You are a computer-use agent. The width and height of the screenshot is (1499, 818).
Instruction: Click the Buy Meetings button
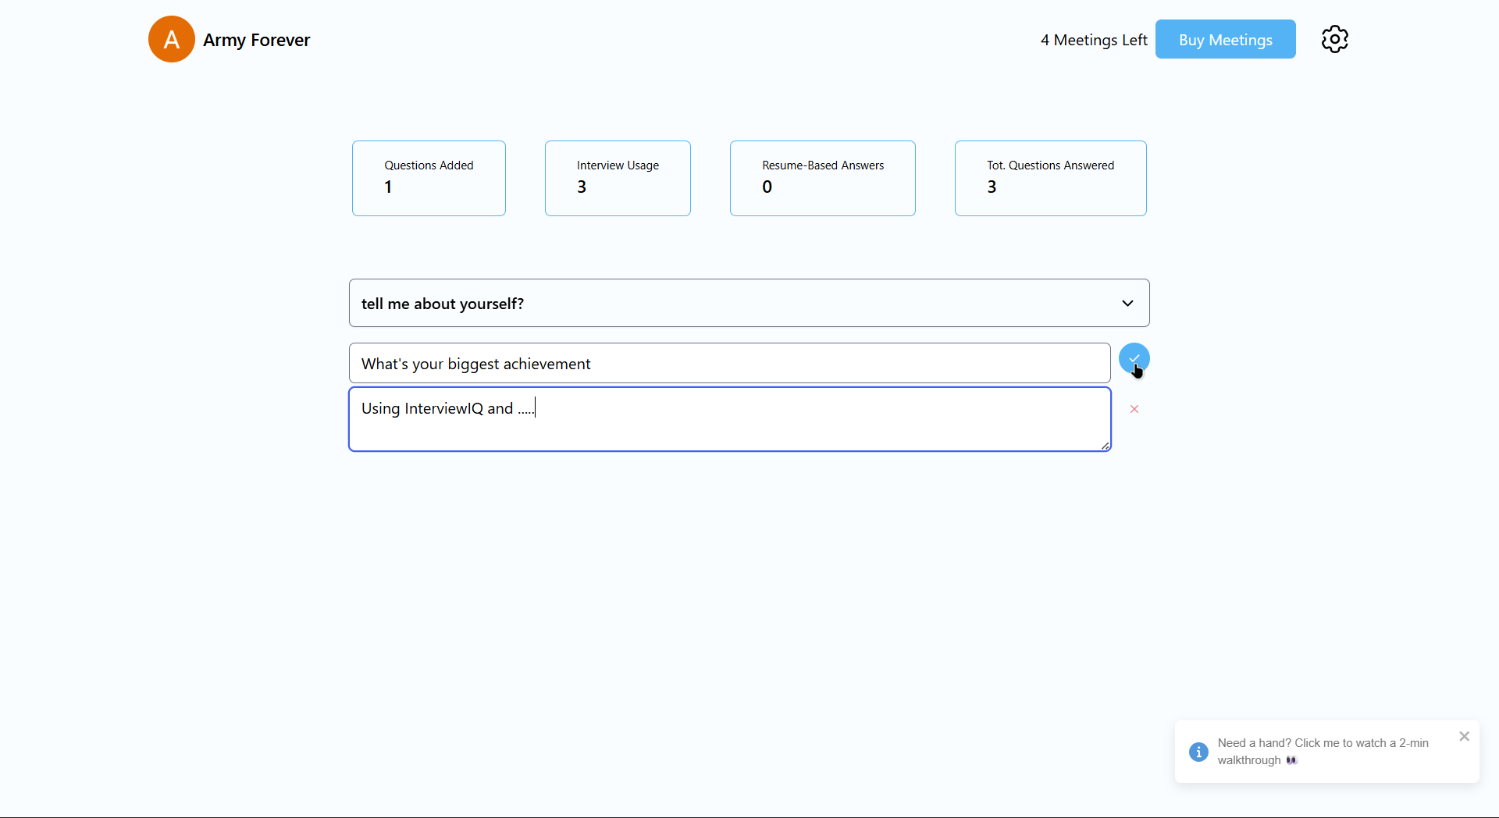tap(1225, 39)
